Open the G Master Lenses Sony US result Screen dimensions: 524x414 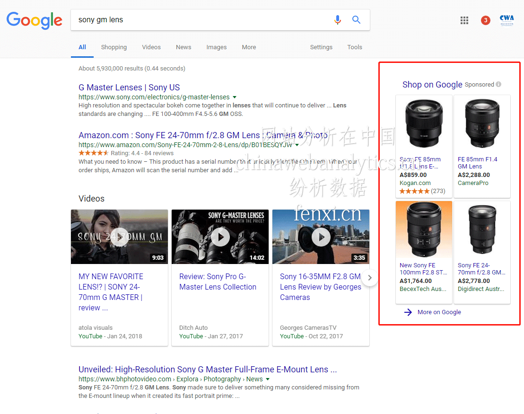129,88
